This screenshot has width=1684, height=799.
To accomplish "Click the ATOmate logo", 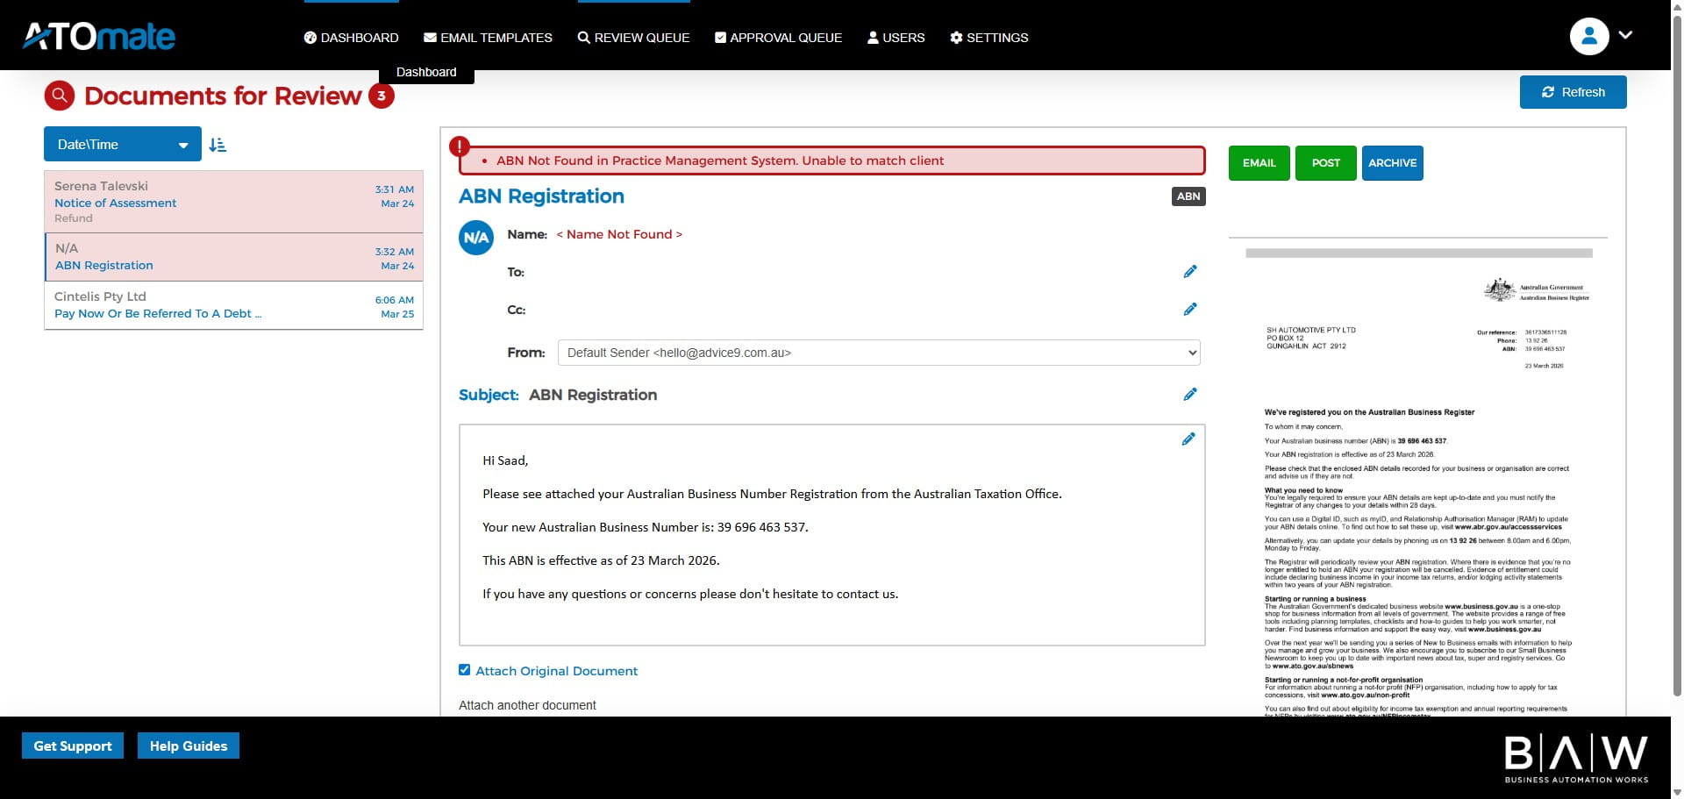I will point(99,36).
